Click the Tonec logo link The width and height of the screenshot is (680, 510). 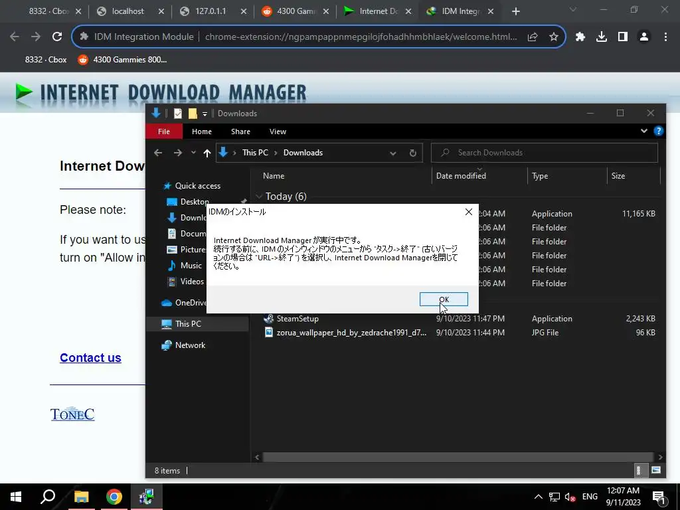click(72, 414)
